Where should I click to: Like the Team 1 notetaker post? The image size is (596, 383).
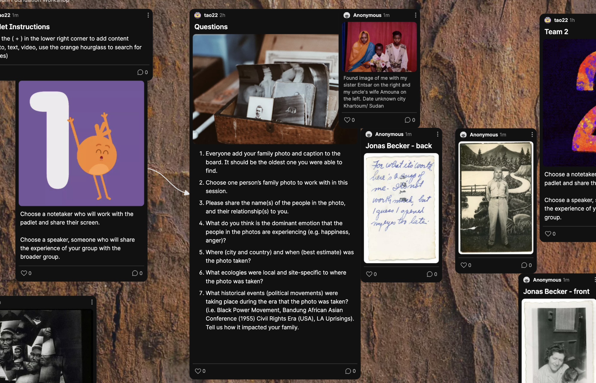pos(24,273)
